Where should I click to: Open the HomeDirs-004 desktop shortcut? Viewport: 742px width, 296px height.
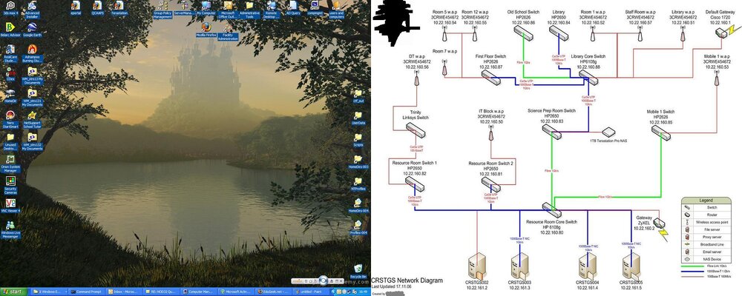tap(358, 206)
